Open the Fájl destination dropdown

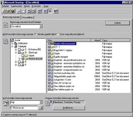coord(41,102)
